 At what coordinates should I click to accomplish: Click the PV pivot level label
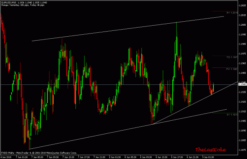click(232, 69)
